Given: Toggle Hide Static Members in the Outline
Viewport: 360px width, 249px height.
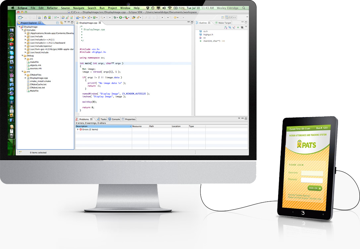Looking at the screenshot, I should pos(234,27).
